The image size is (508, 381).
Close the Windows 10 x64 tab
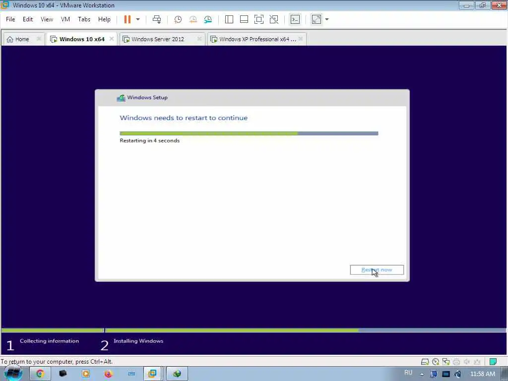(x=112, y=39)
